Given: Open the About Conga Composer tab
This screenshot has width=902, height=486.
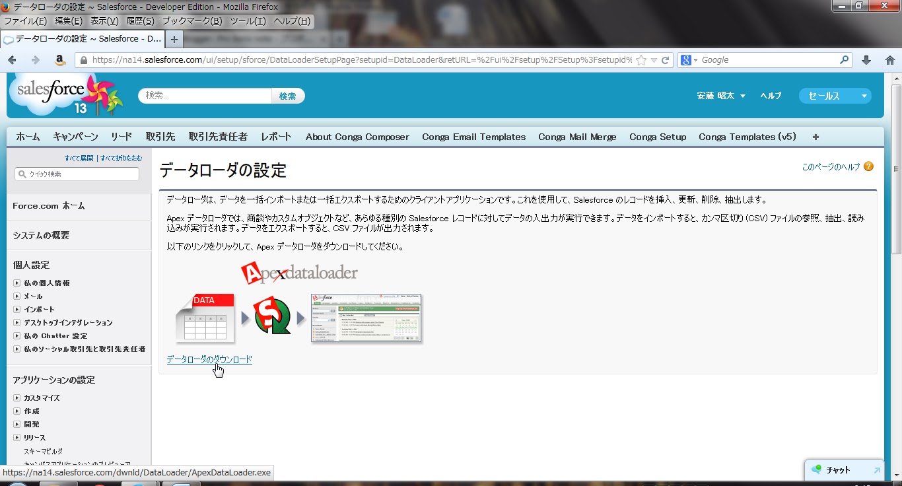Looking at the screenshot, I should [357, 137].
